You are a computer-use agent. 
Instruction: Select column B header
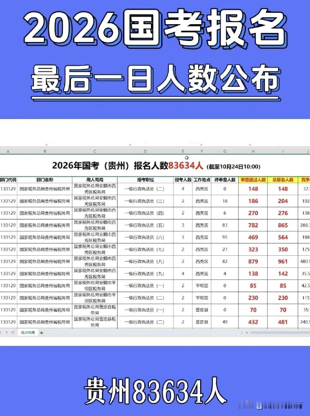tap(44, 152)
